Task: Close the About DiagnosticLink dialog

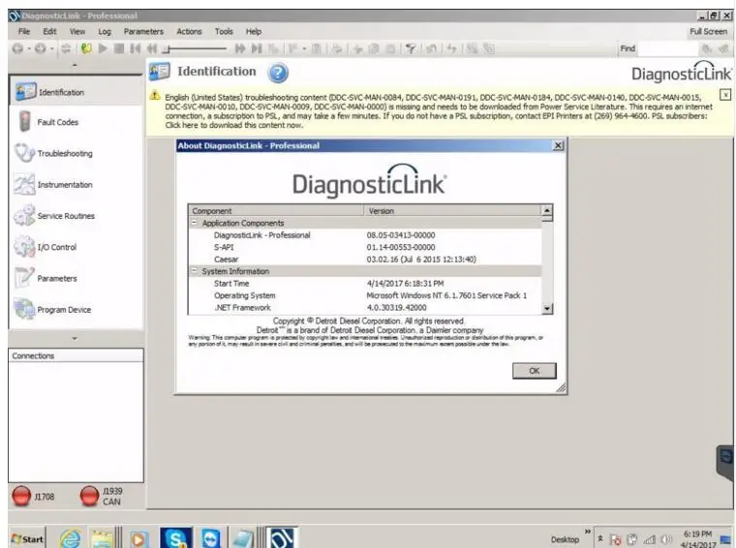Action: [x=558, y=145]
